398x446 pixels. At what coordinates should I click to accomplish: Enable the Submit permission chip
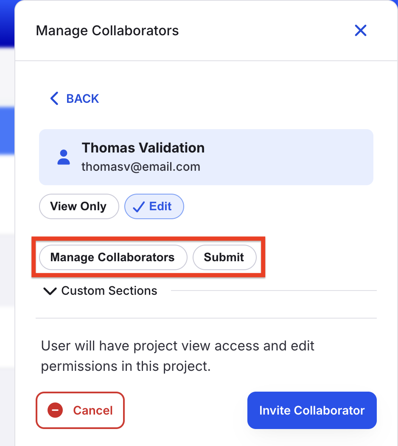pos(224,257)
